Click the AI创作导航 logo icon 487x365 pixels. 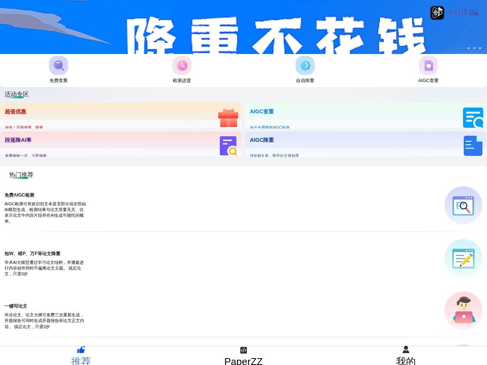click(x=437, y=13)
